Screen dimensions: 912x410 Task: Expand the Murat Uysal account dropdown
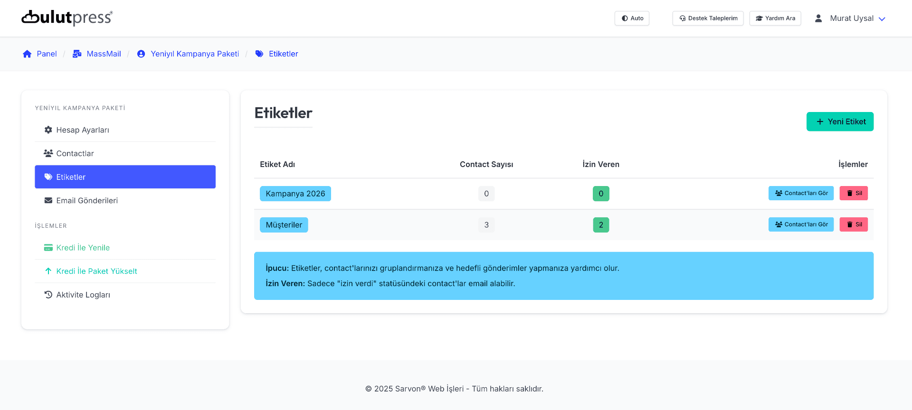(882, 19)
